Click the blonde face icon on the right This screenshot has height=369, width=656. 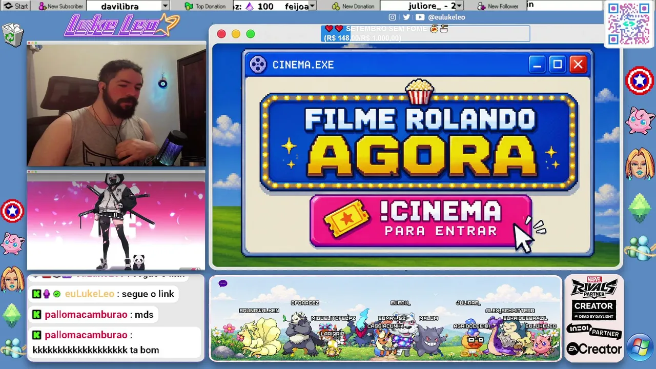640,163
